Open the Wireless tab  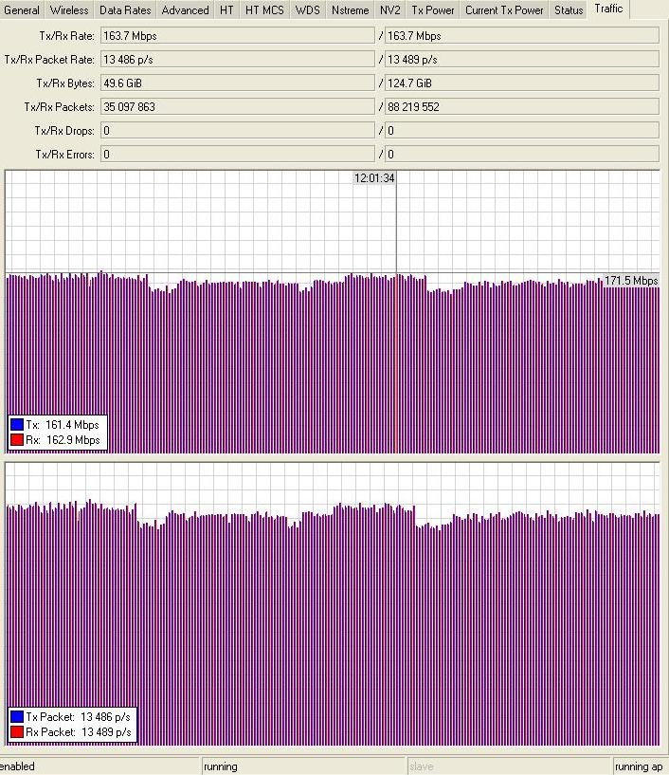pos(69,9)
